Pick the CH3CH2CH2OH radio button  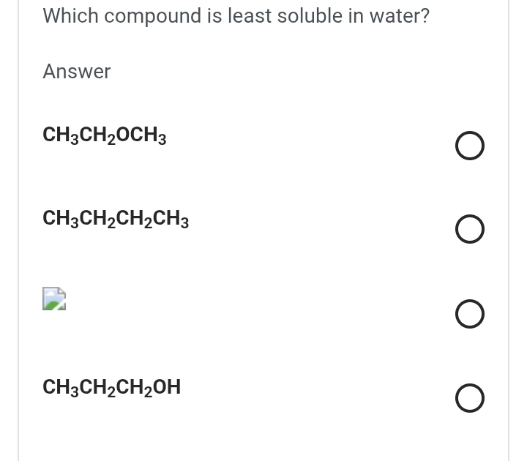[469, 399]
